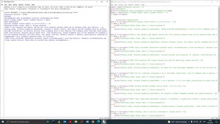Open the File menu in the editor window
220x124 pixels.
coord(112,4)
